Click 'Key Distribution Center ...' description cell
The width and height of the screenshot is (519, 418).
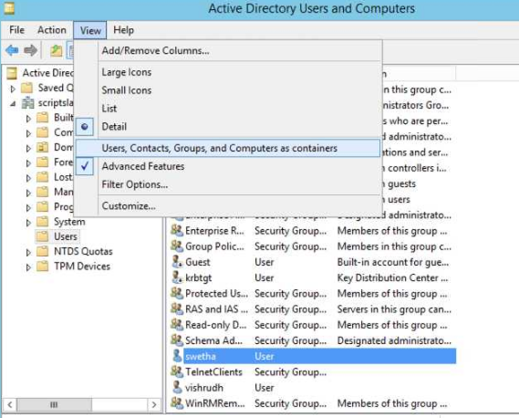(x=392, y=277)
